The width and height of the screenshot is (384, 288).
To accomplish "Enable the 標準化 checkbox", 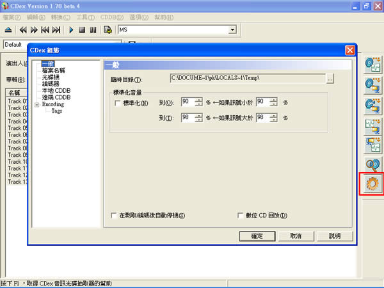I will pyautogui.click(x=117, y=103).
